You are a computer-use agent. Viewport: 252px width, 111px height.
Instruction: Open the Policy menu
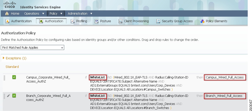coord(53,14)
